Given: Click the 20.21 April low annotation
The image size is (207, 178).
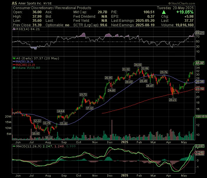Looking at the screenshot, I should (x=173, y=100).
